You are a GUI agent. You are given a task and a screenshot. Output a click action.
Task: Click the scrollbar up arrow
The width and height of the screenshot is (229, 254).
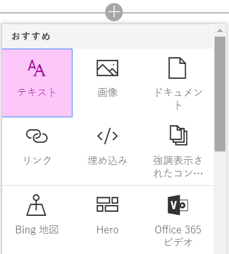[x=220, y=31]
